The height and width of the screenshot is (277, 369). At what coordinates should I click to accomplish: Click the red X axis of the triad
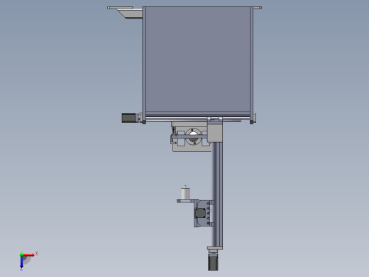(x=28, y=255)
